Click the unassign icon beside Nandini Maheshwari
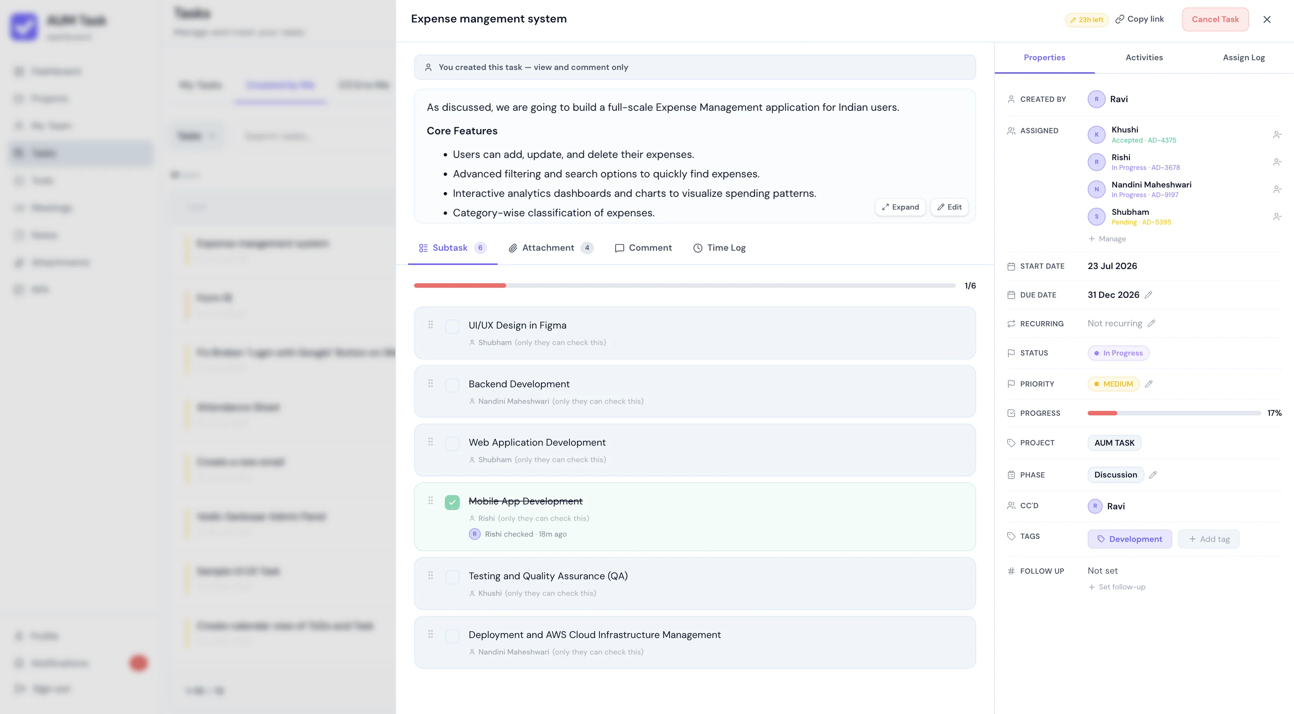The image size is (1294, 714). coord(1277,189)
